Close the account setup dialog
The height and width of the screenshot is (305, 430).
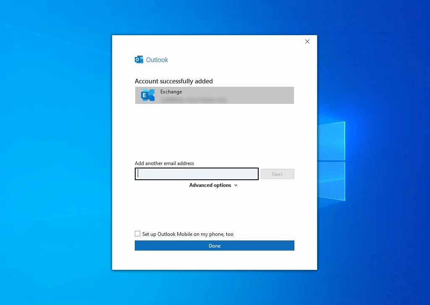(307, 41)
